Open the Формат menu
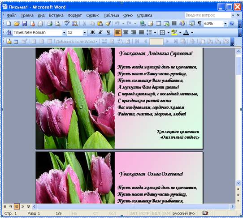Screen dimensions: 243x218 coord(75,15)
